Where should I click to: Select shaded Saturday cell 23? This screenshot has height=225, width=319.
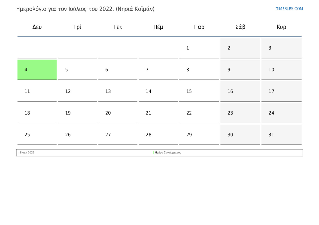(240, 113)
